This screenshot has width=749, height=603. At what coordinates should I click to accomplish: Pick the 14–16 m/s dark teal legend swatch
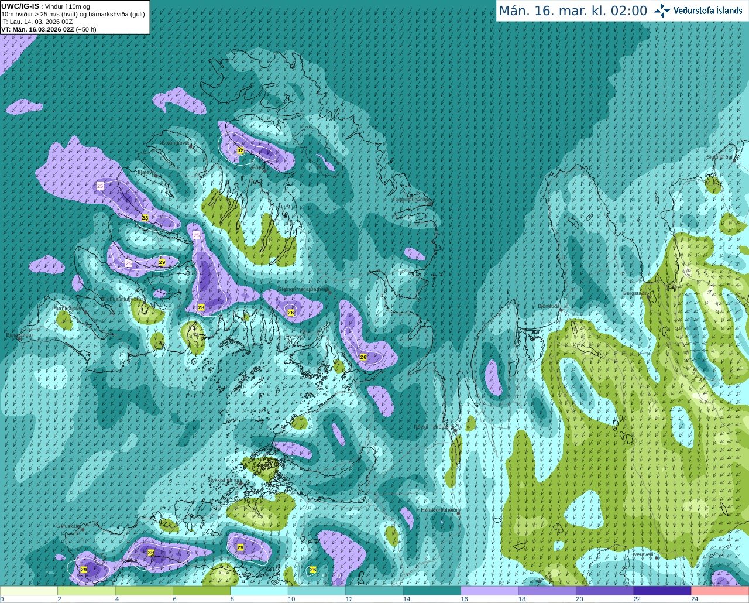pyautogui.click(x=432, y=591)
